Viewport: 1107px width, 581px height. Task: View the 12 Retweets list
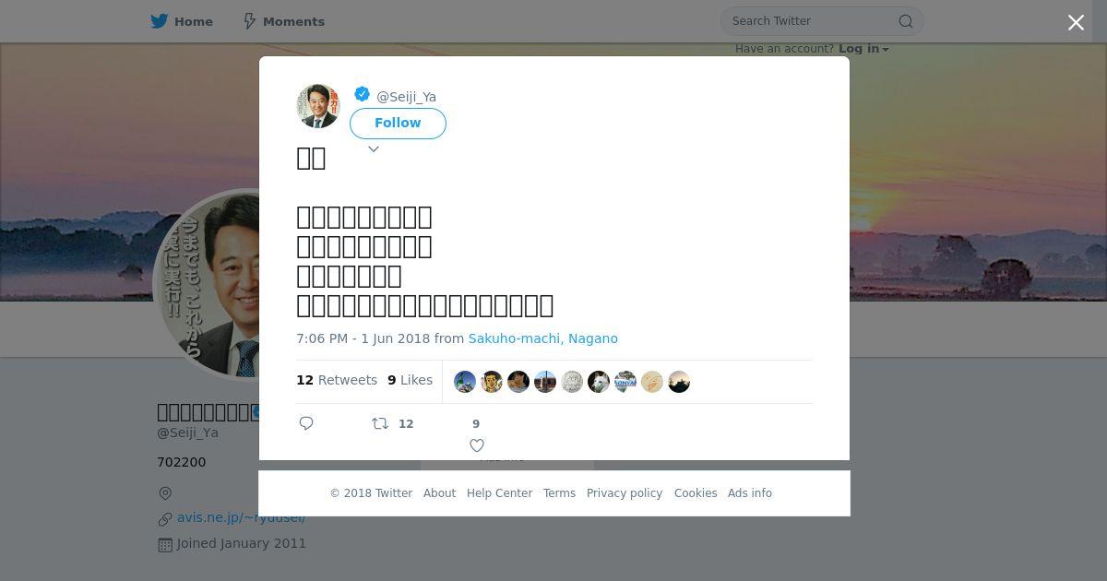coord(337,380)
